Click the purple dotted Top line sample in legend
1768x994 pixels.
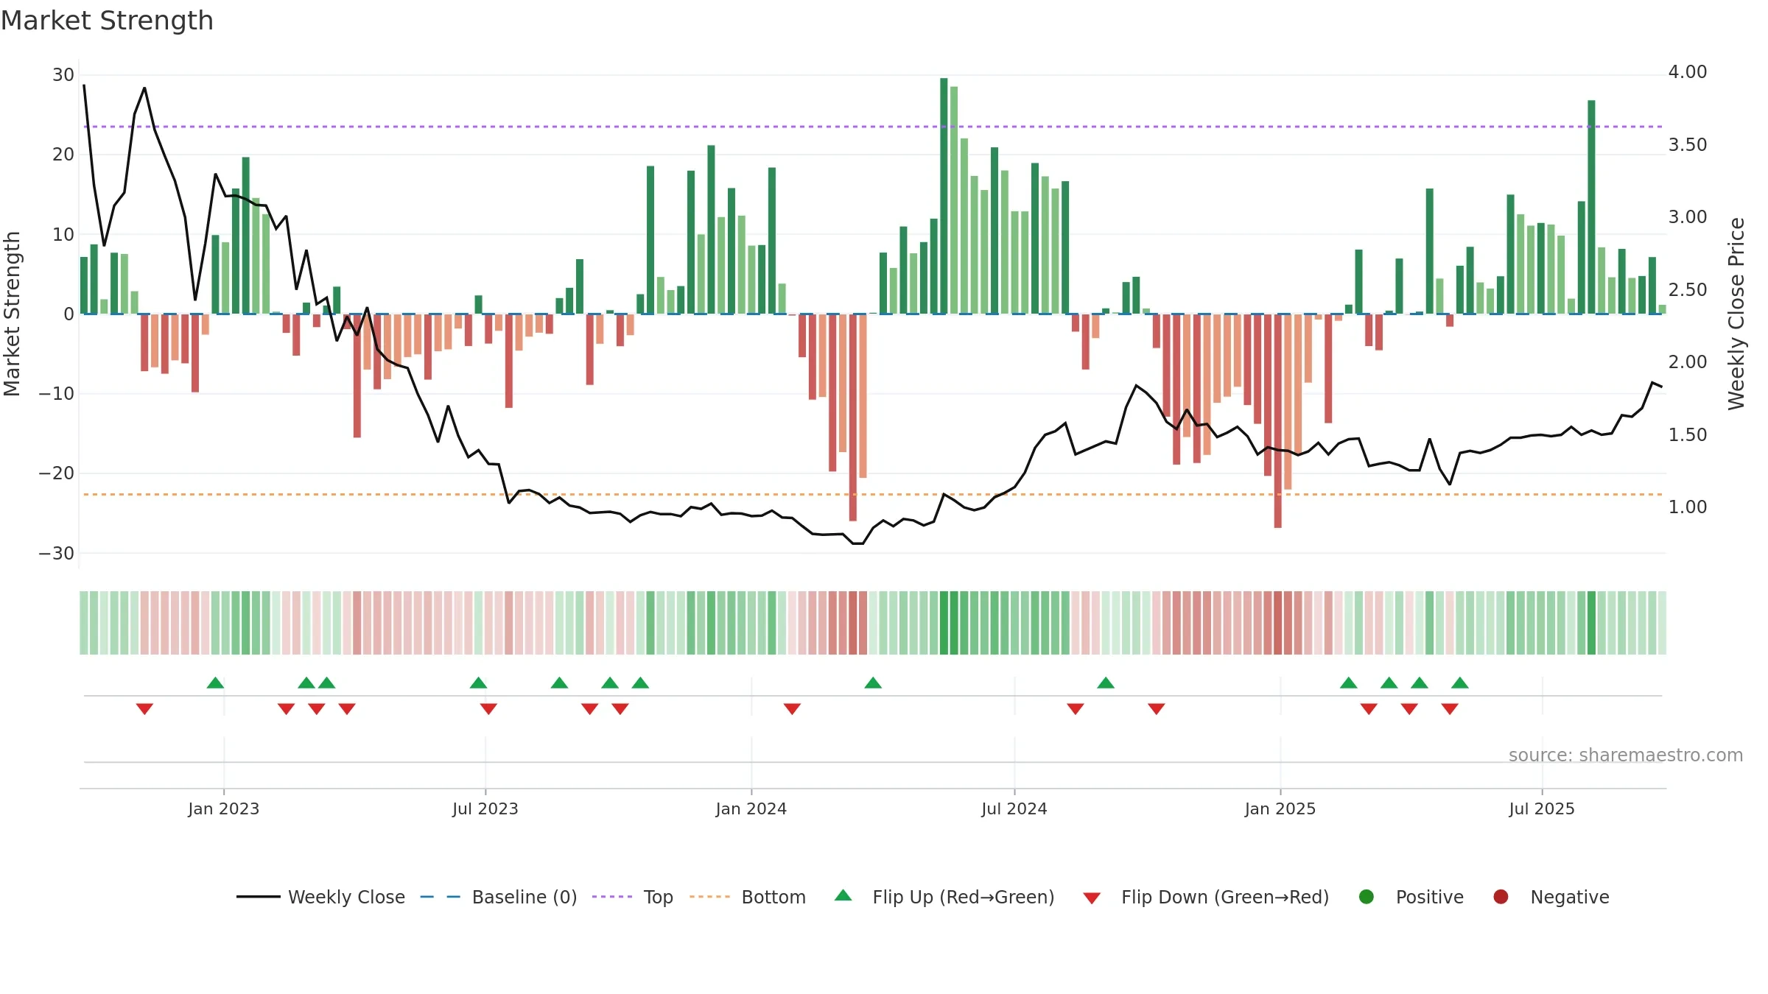pyautogui.click(x=612, y=897)
